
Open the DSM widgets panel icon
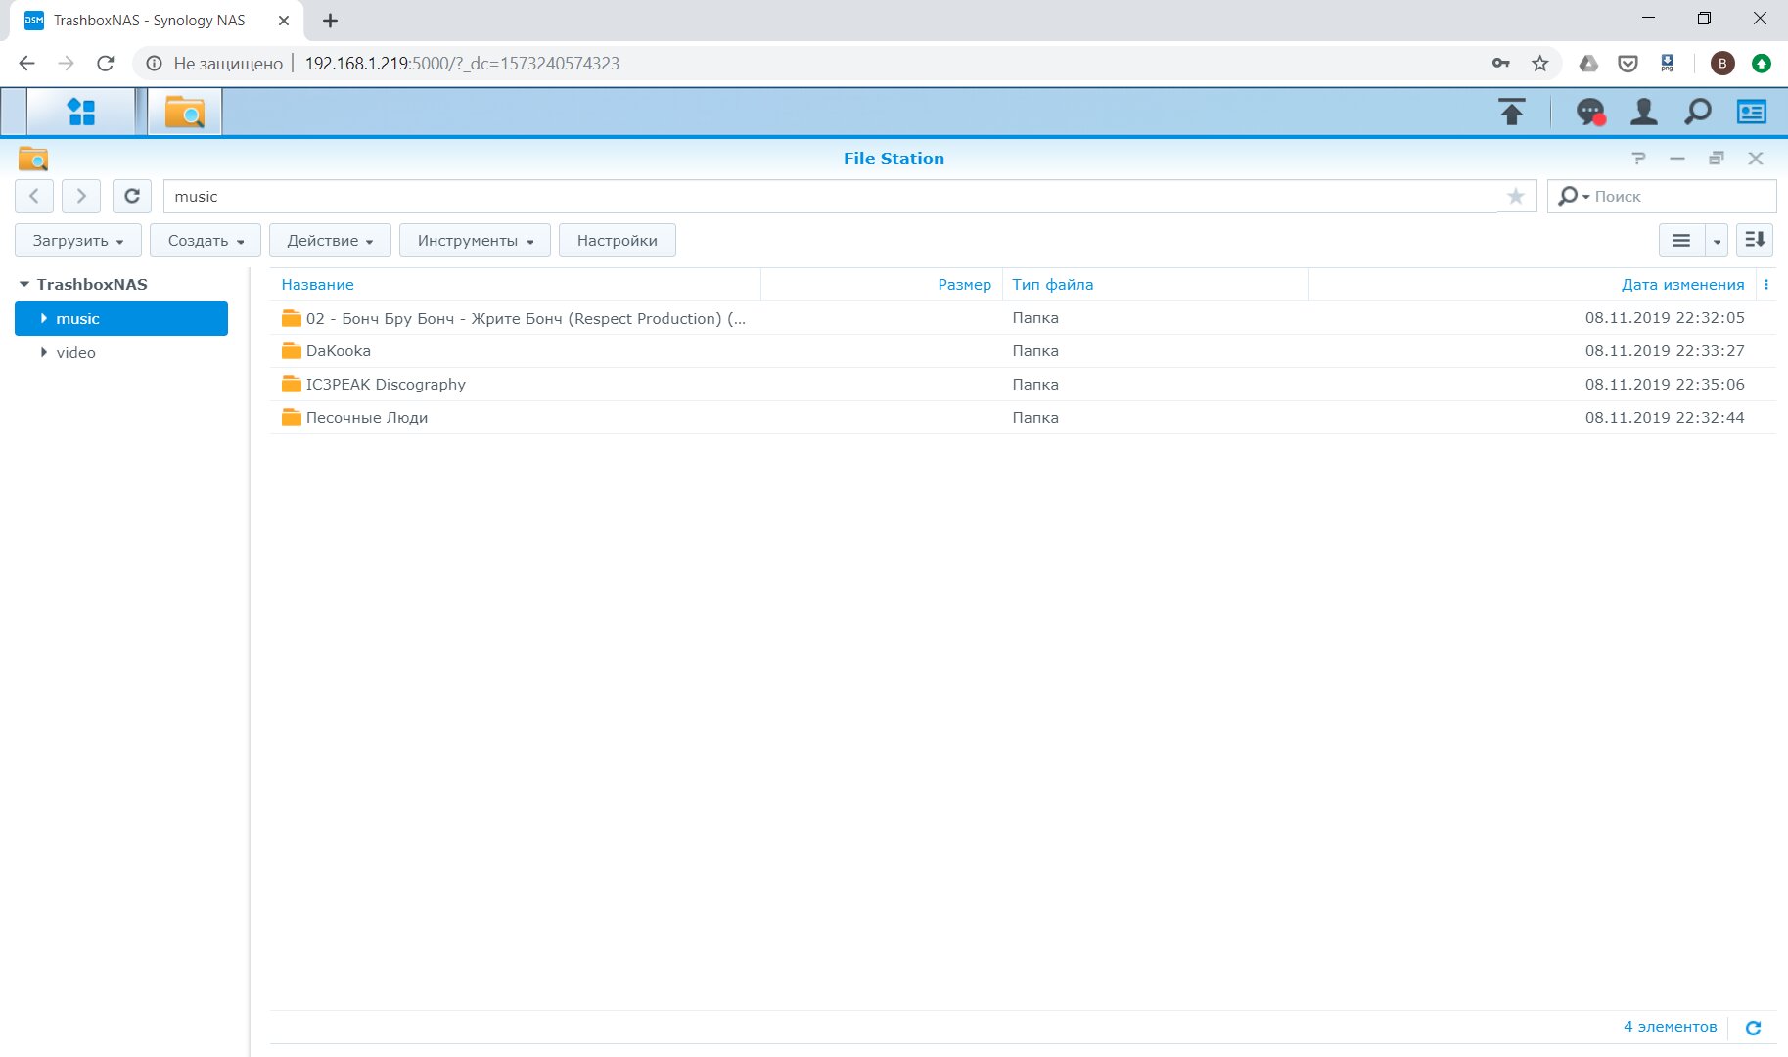click(1752, 112)
